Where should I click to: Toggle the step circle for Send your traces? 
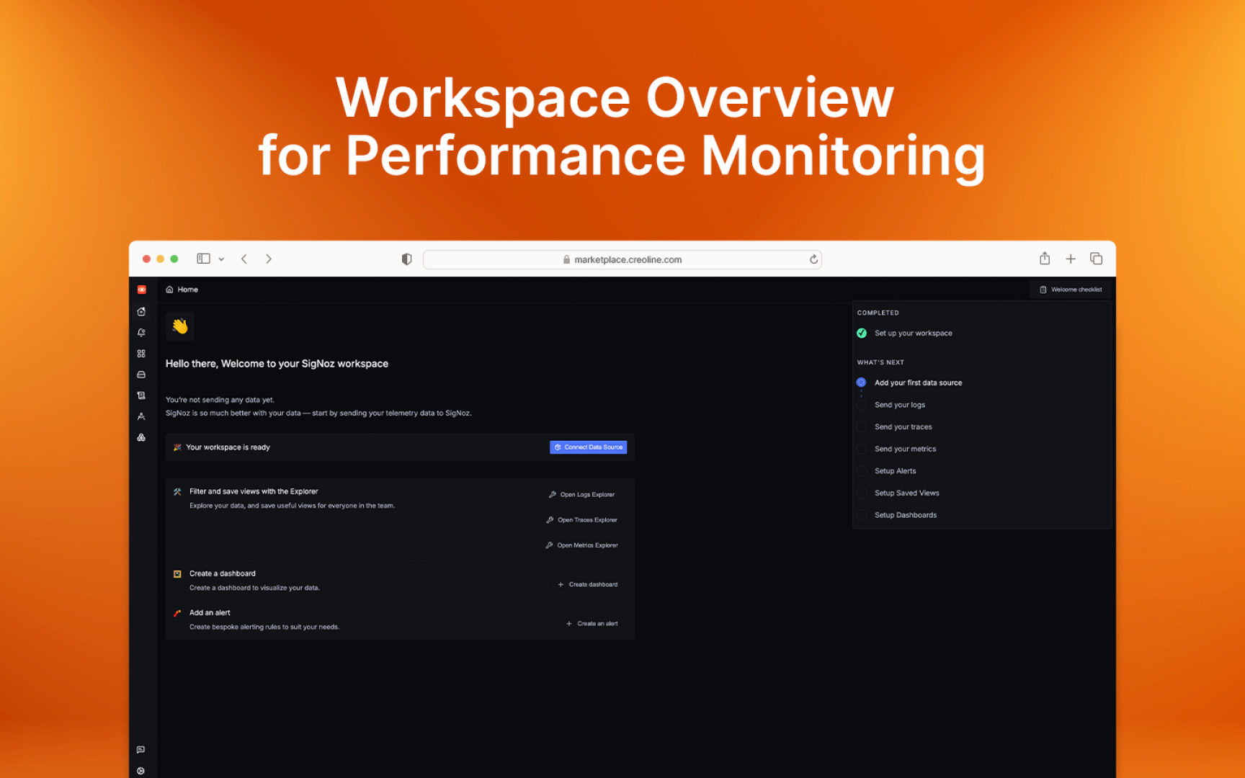pos(861,427)
